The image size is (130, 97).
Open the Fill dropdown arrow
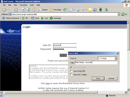tap(30, 18)
